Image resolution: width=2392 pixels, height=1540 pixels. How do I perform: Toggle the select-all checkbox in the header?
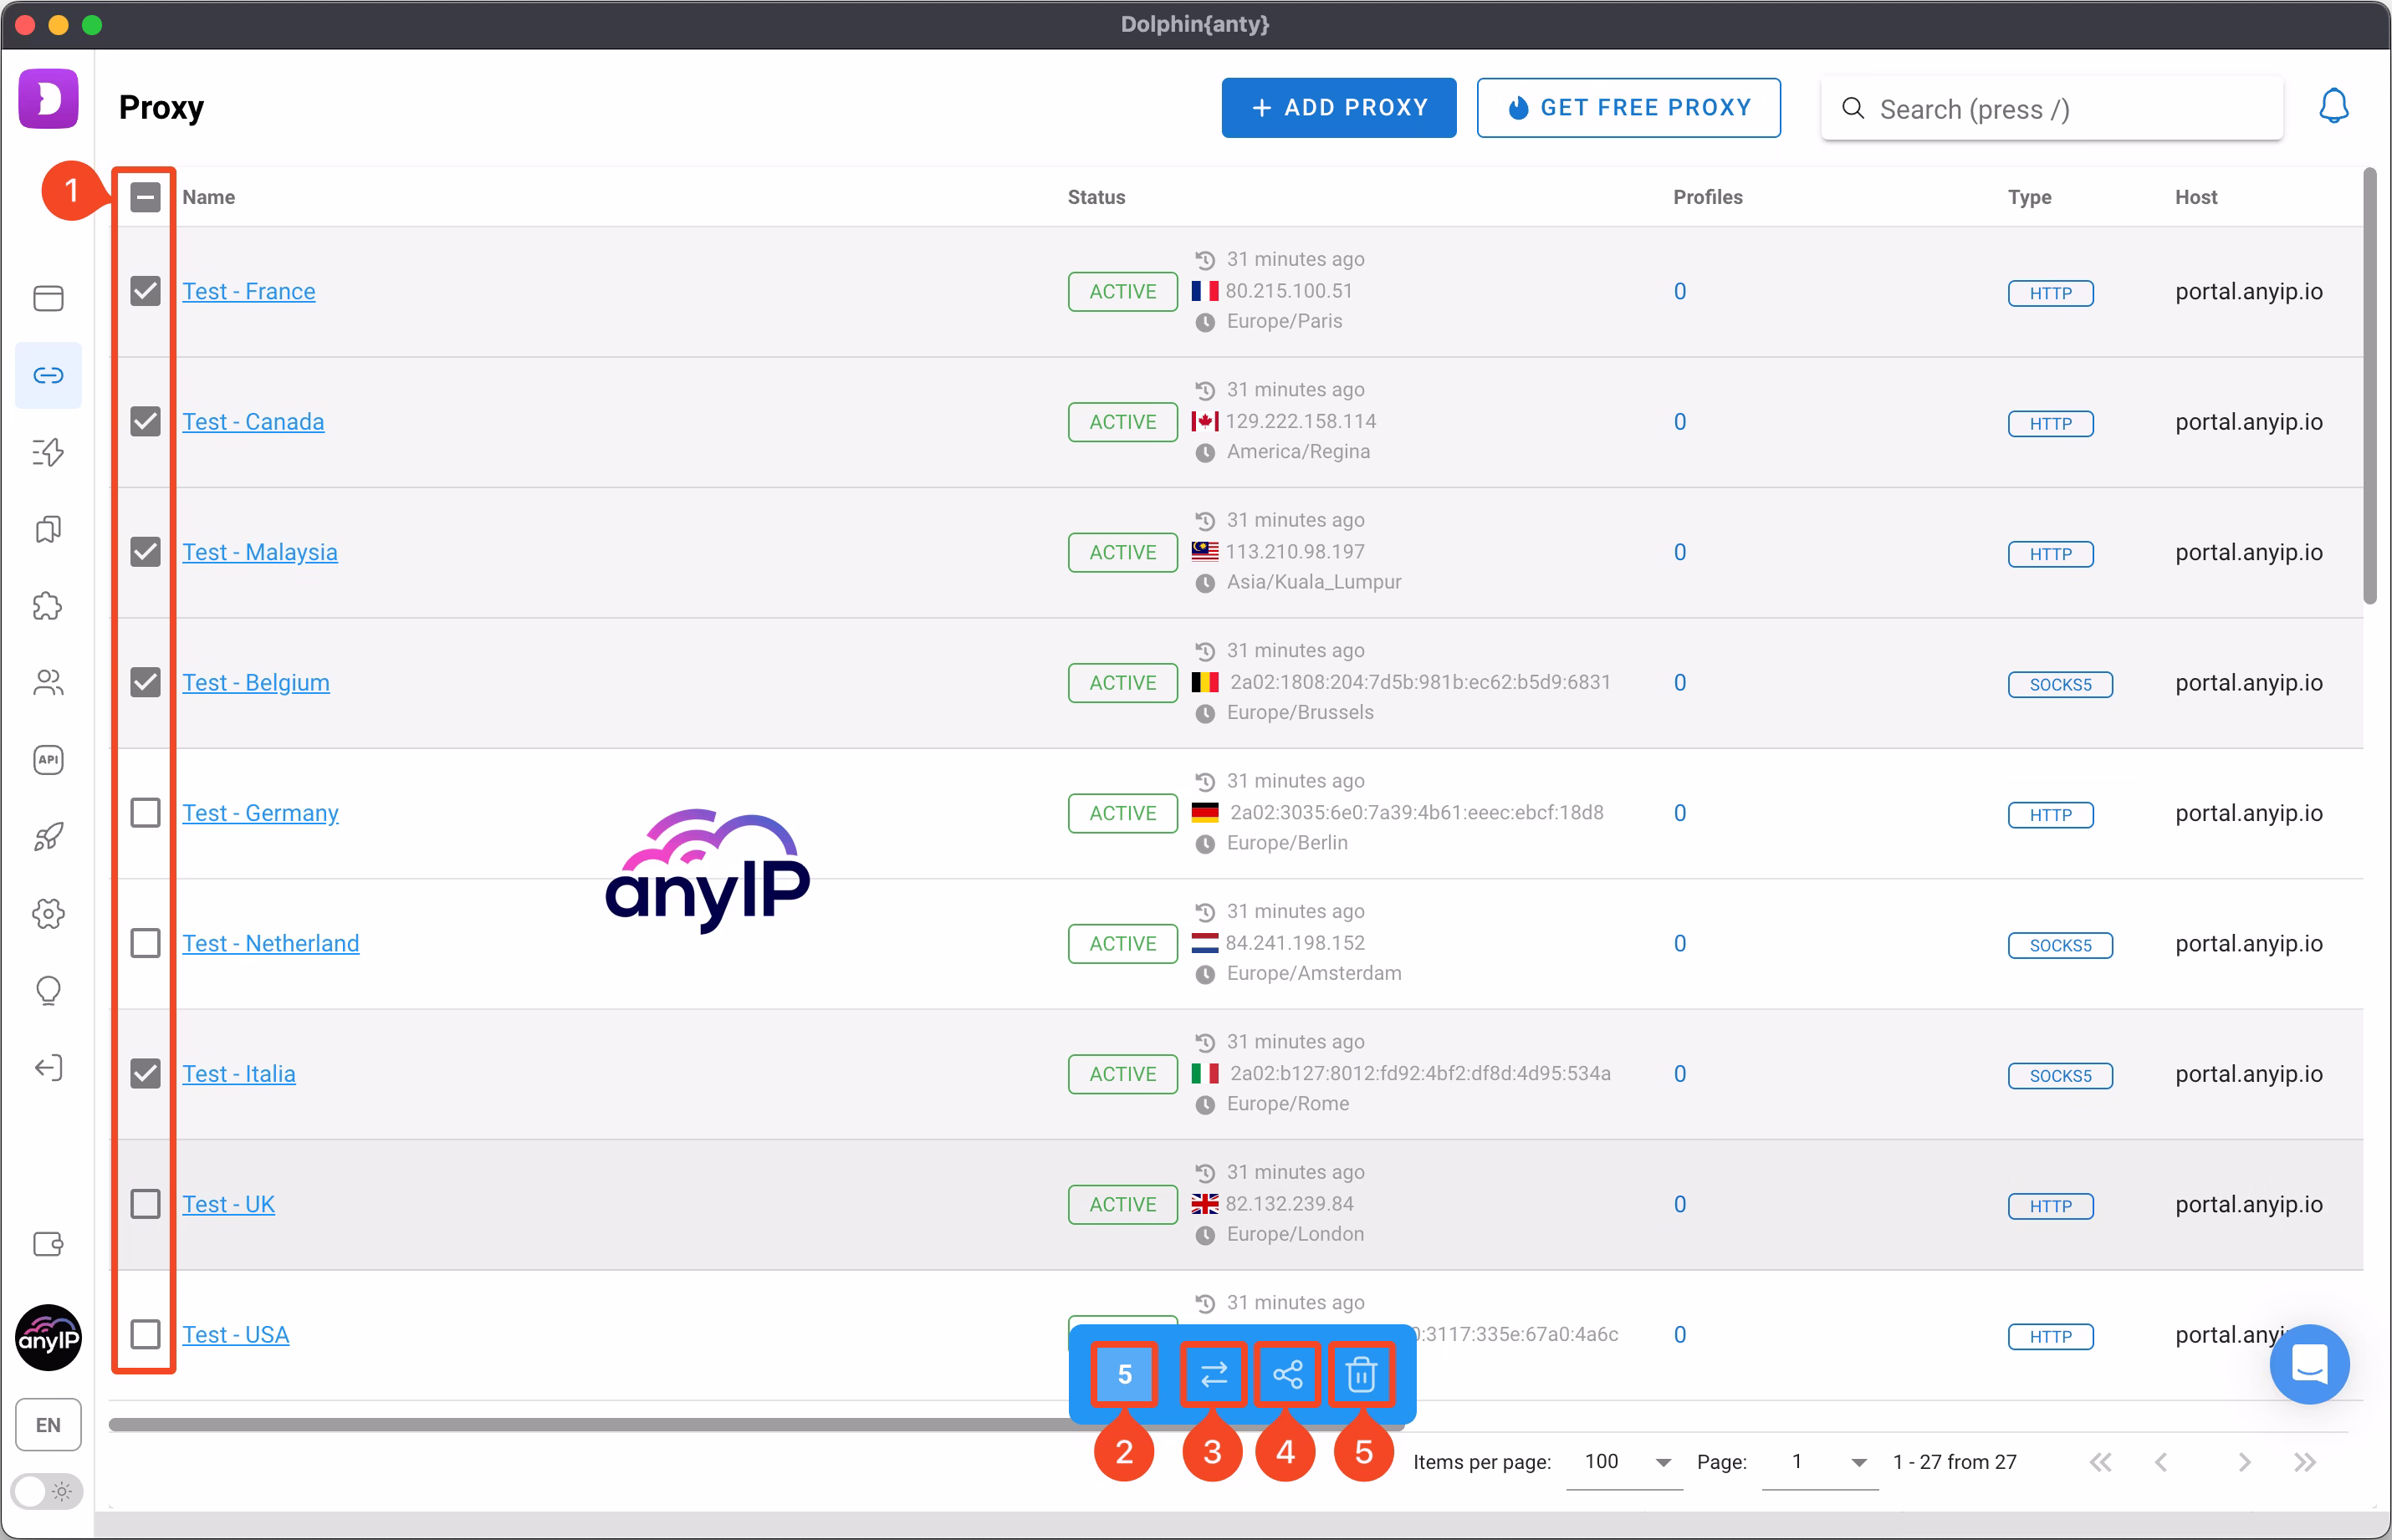[x=145, y=197]
